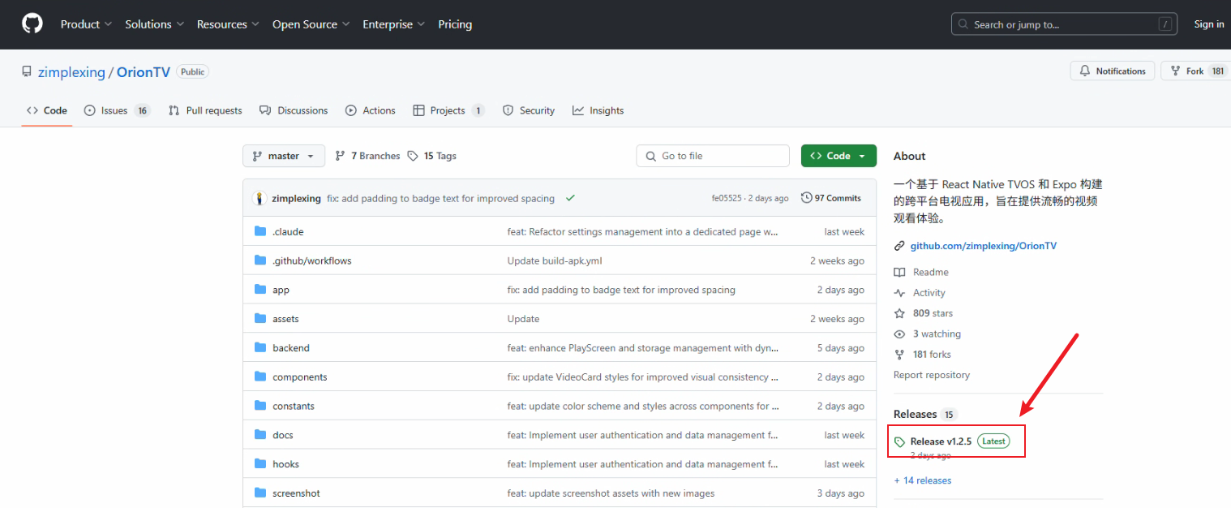1231x508 pixels.
Task: Click the green check status icon
Action: (x=571, y=198)
